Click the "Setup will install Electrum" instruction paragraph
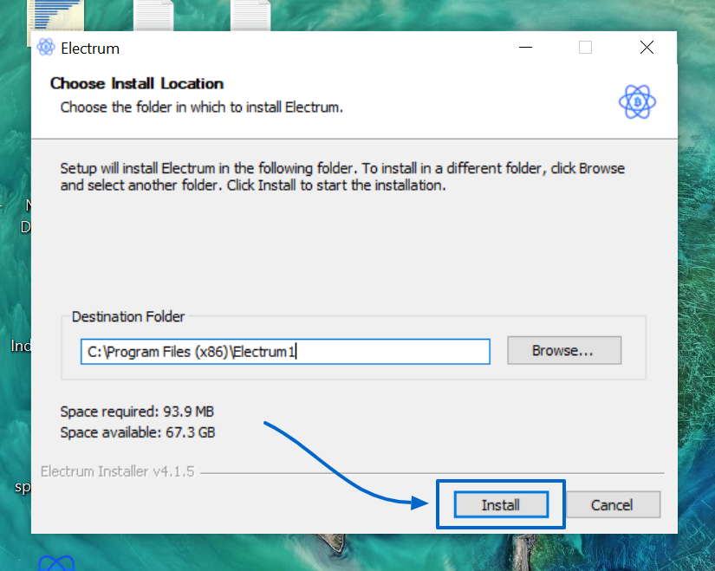 [x=342, y=177]
